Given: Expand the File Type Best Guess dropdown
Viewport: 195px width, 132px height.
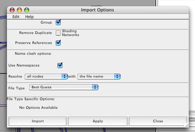Looking at the screenshot, I should pyautogui.click(x=64, y=87).
